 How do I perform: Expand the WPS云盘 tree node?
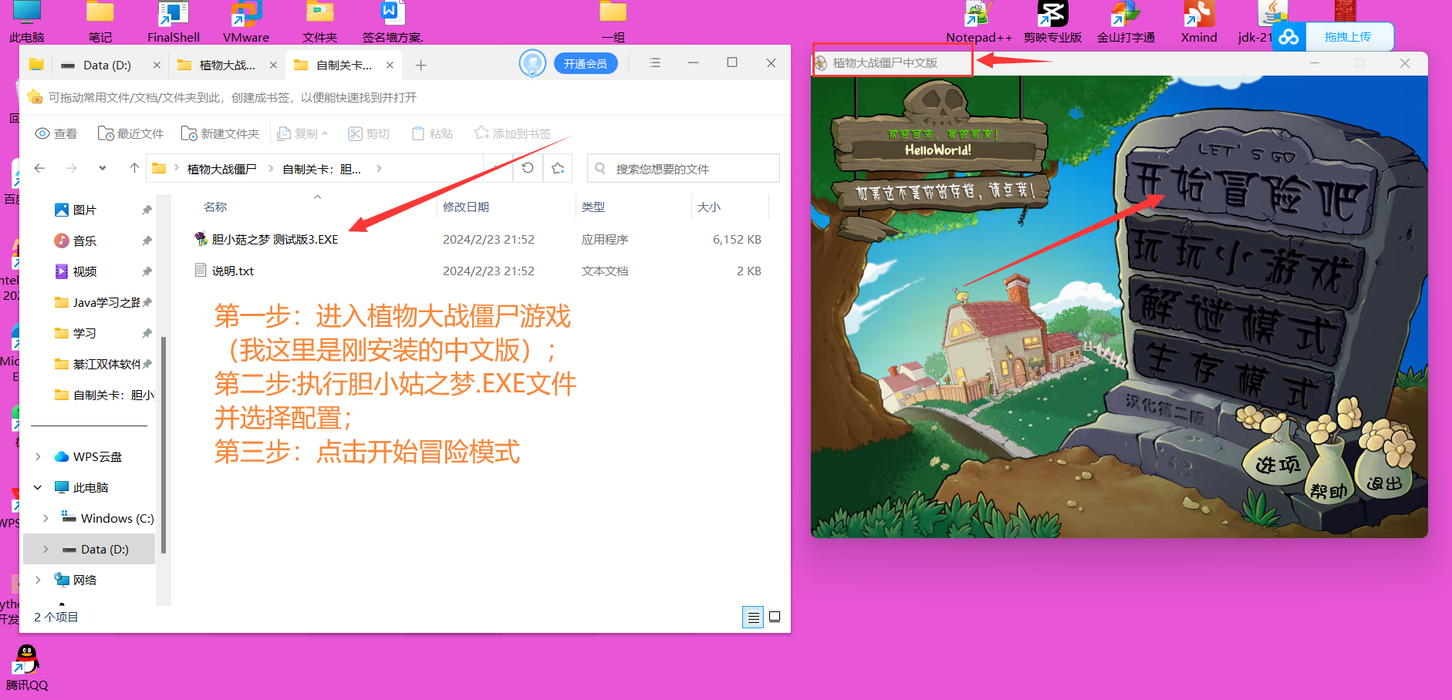coord(38,456)
